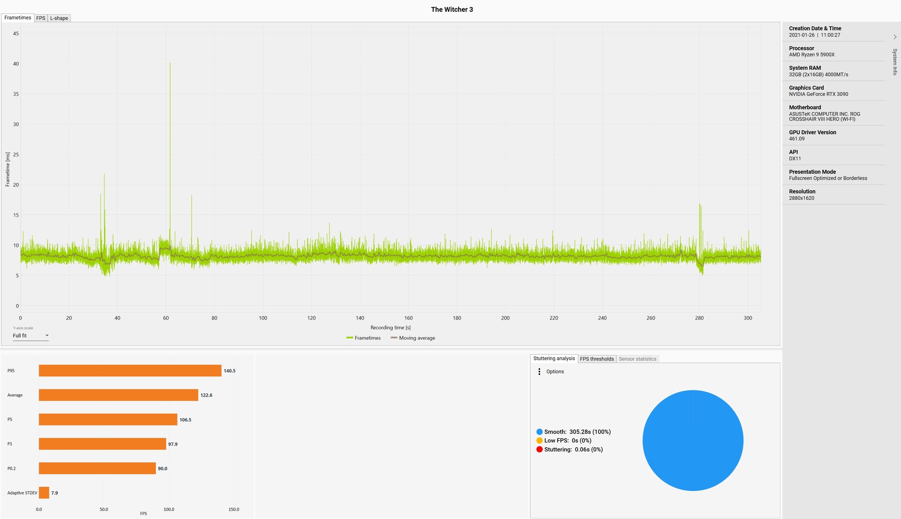Toggle the Frametimes series in chart legend
901x519 pixels.
[x=363, y=338]
